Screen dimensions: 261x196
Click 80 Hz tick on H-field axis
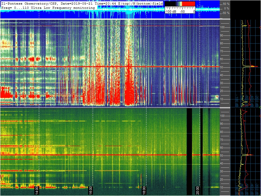(222, 132)
